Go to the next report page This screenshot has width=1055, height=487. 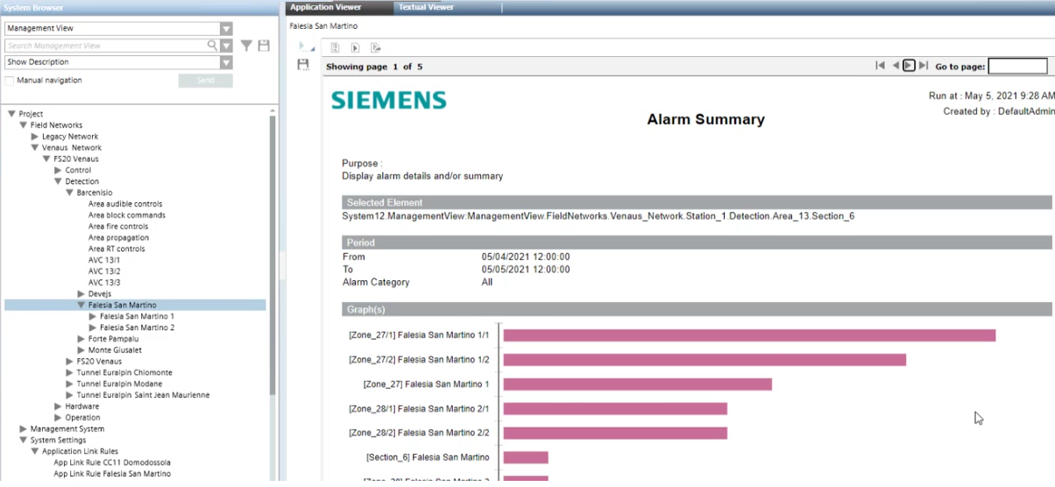tap(909, 66)
